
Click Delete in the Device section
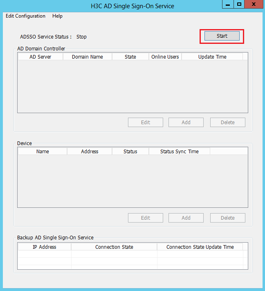pyautogui.click(x=228, y=218)
